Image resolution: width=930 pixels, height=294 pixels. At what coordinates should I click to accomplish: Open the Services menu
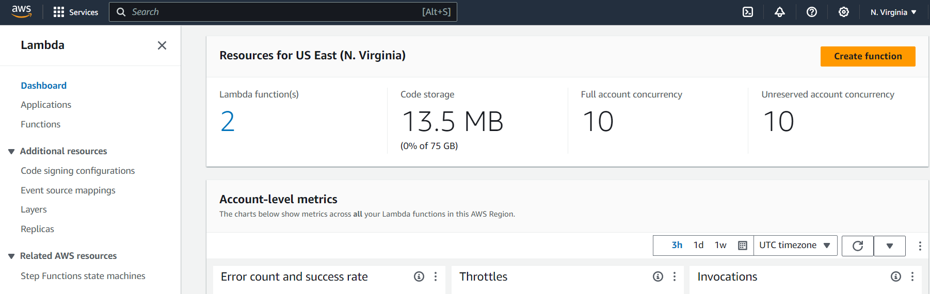[76, 12]
